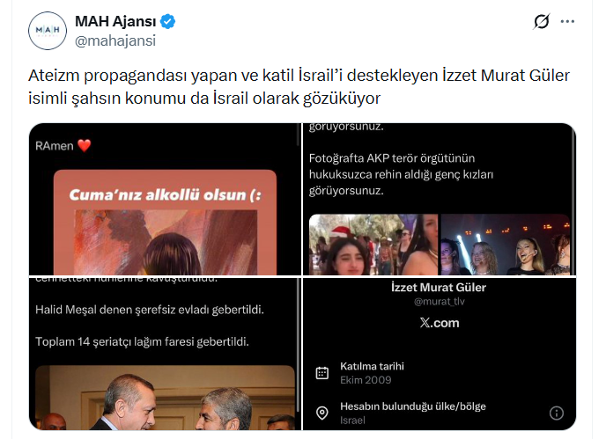Image resolution: width=606 pixels, height=439 pixels.
Task: Open the top-left RAmen screenshot image
Action: 165,199
